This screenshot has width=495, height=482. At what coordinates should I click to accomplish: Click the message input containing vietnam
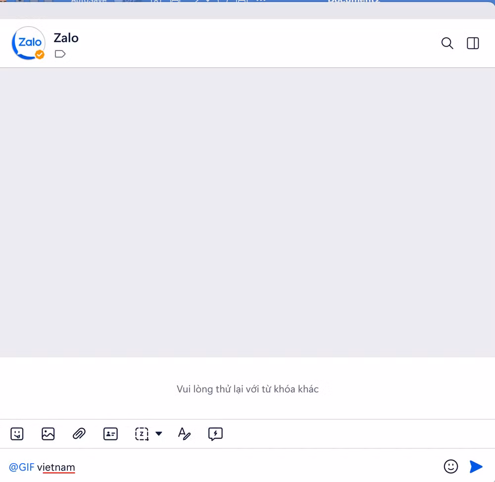point(221,467)
